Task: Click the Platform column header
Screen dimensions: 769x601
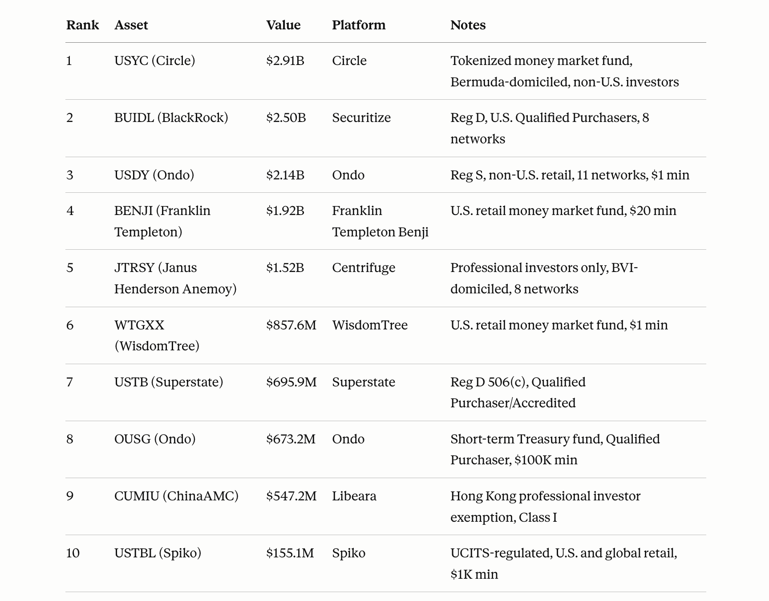Action: pos(358,25)
